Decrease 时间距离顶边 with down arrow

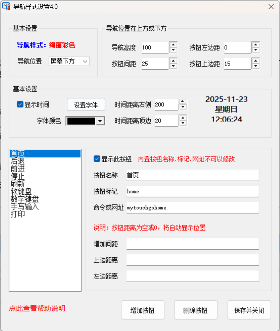coord(183,123)
